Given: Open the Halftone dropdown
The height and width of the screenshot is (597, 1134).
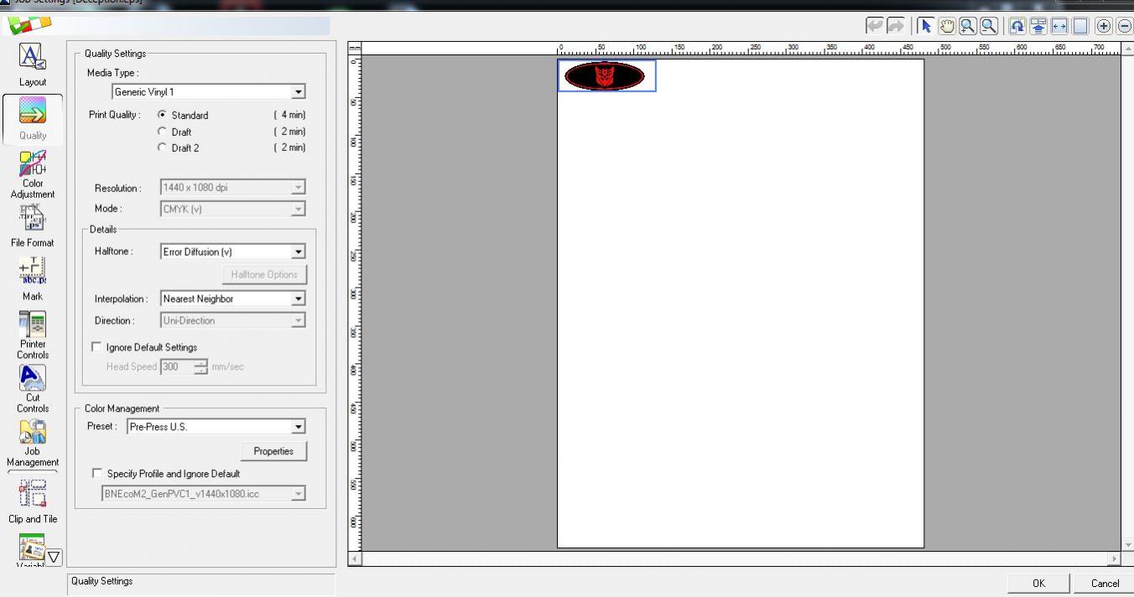Looking at the screenshot, I should 299,252.
